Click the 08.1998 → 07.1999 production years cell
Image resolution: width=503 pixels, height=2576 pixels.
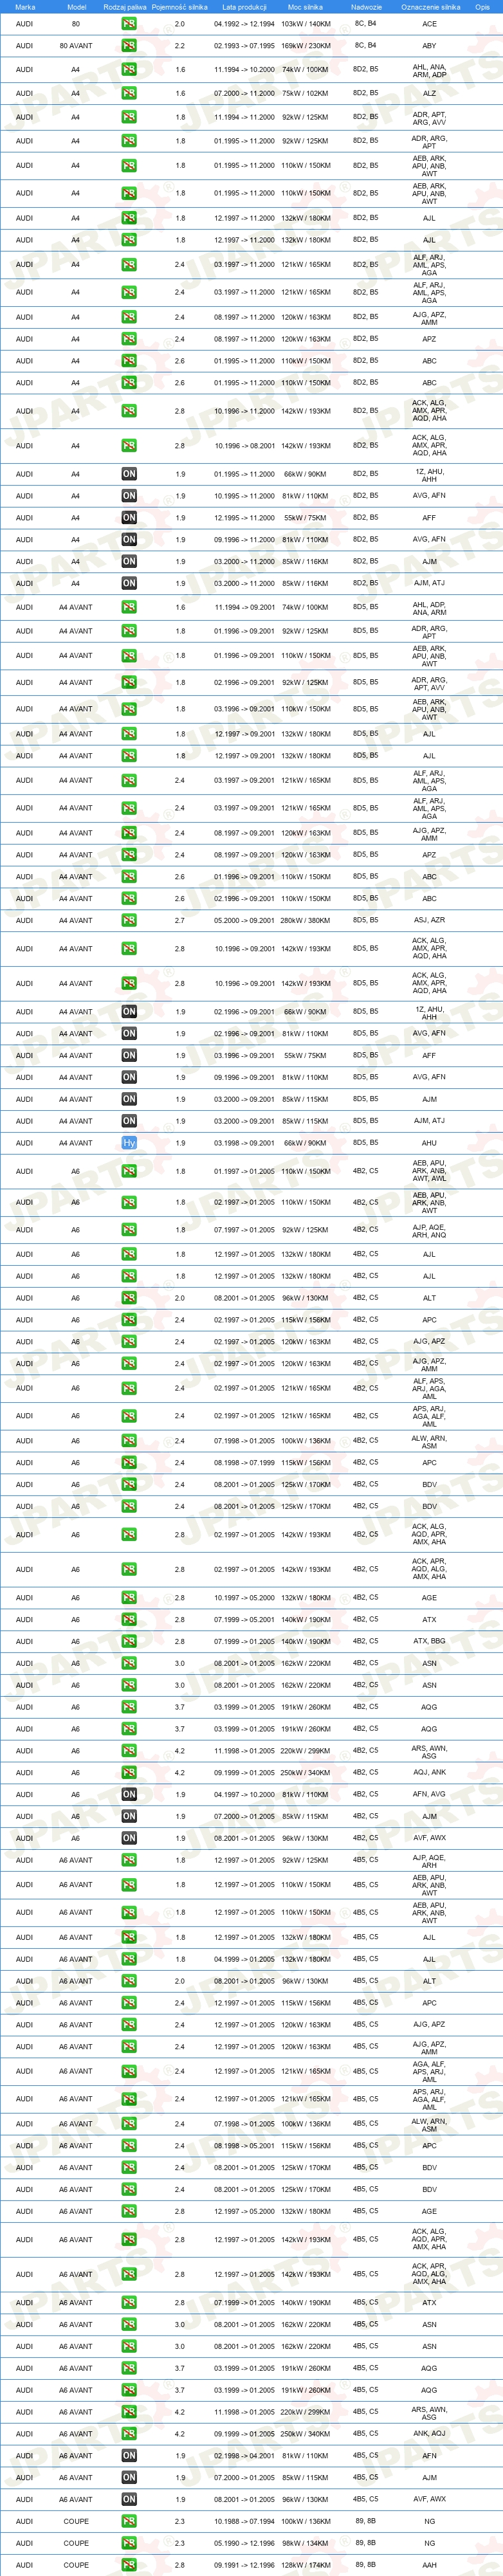[244, 1464]
